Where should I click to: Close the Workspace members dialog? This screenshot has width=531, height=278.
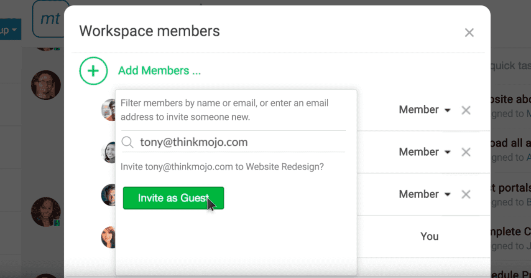click(x=469, y=33)
